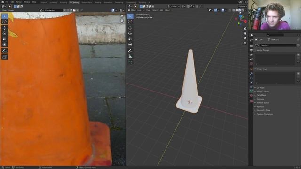Select the Transform tool in 3D viewport
The image size is (301, 169).
pyautogui.click(x=130, y=45)
